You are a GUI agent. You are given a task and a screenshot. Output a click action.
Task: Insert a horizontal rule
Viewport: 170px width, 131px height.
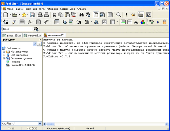tap(129, 22)
